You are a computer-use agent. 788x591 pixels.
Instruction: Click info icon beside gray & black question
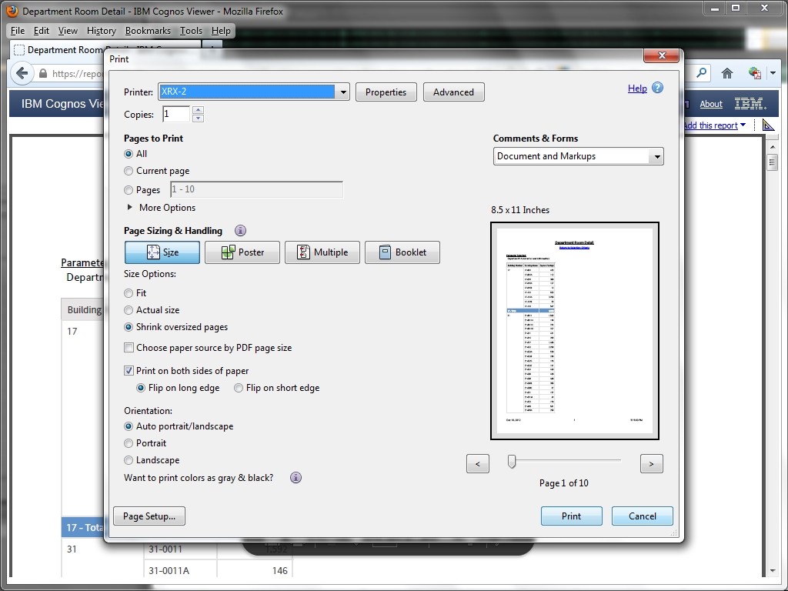coord(295,478)
